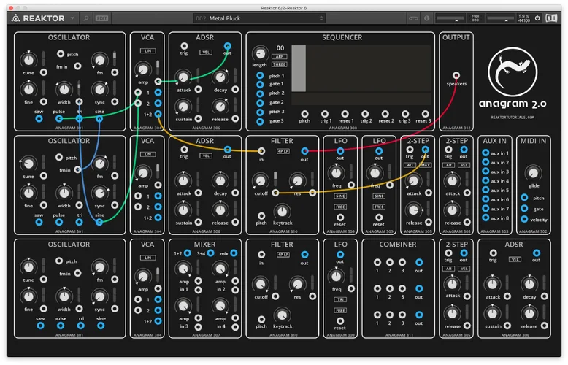Click the Sequencer gate 1 output jack
Image resolution: width=568 pixels, height=365 pixels.
(260, 85)
